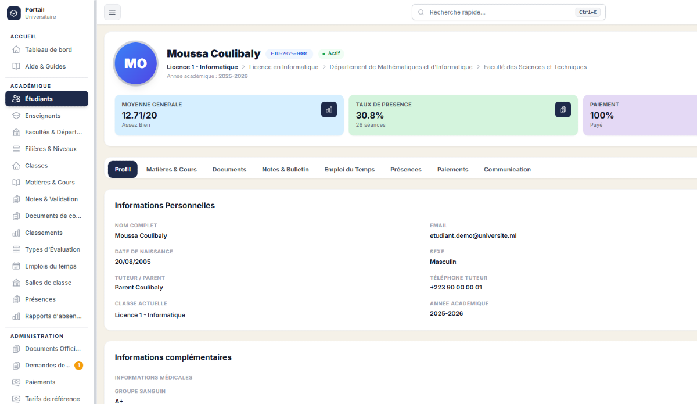Click the Demandes de documents icon

[x=16, y=366]
